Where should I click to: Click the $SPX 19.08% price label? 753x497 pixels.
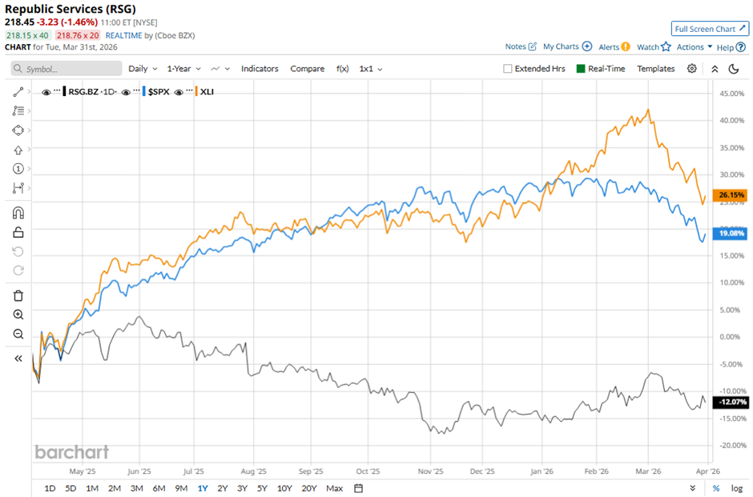coord(731,234)
